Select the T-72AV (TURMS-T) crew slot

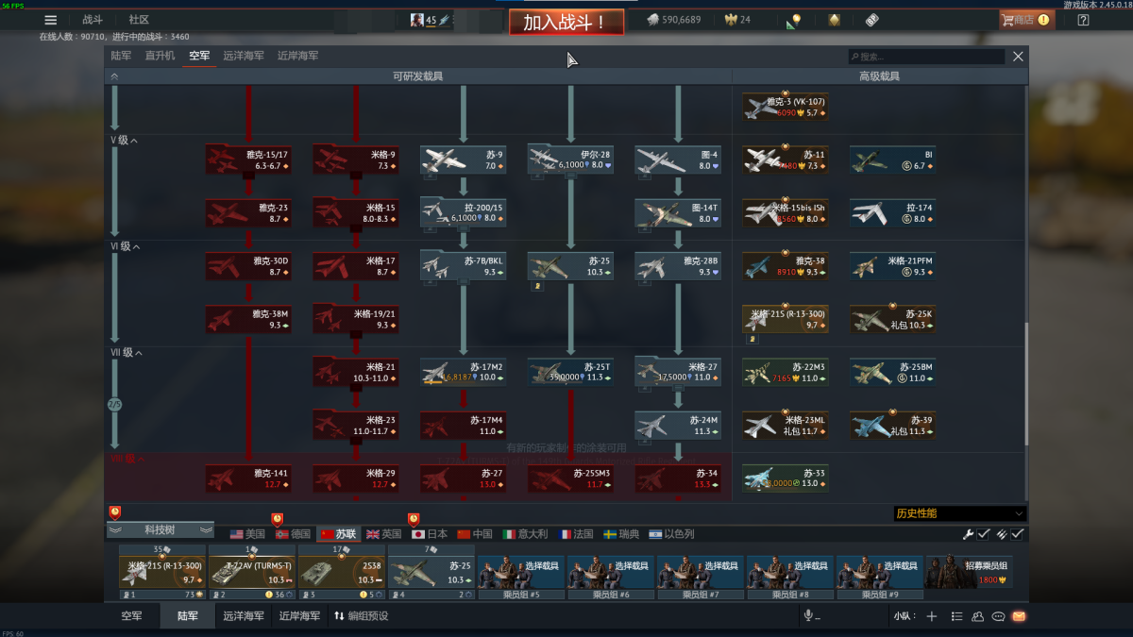[251, 573]
